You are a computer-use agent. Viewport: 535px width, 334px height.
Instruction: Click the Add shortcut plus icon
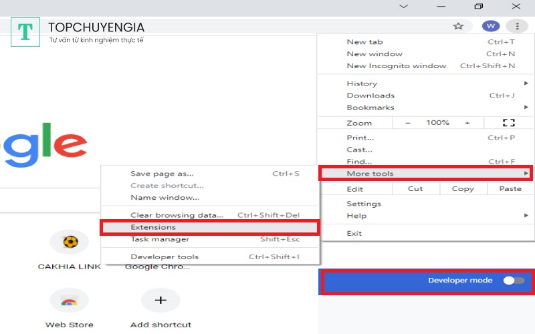(x=160, y=301)
